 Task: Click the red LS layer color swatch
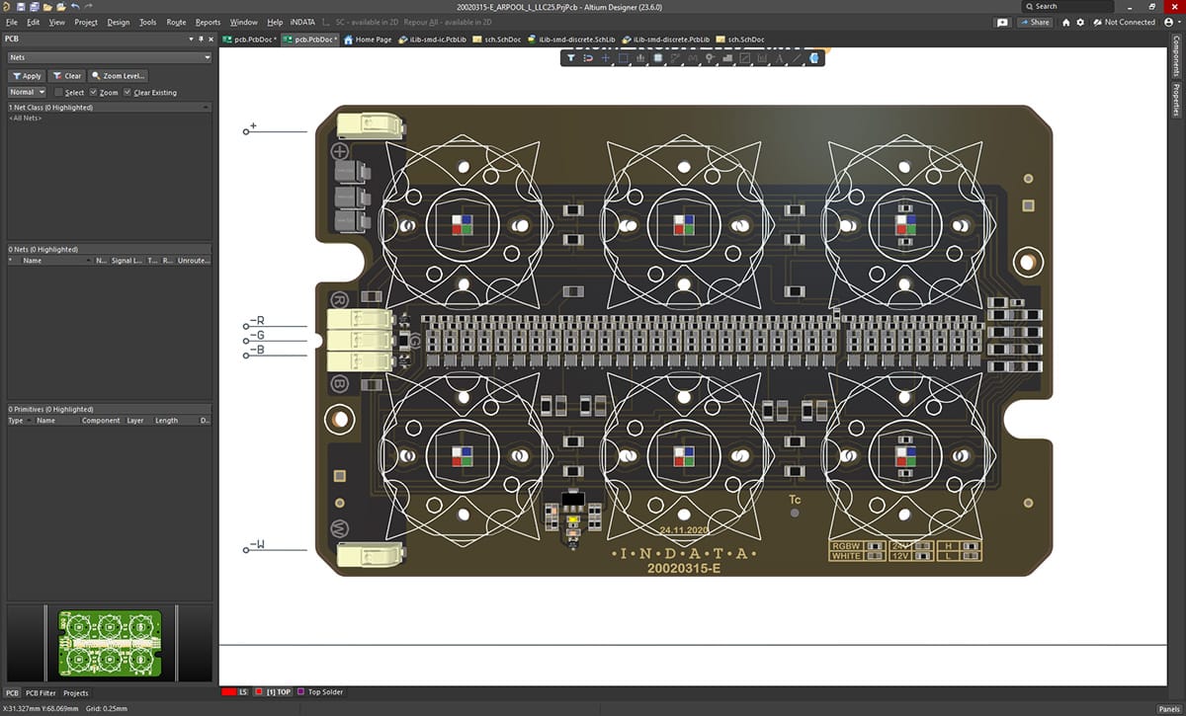click(229, 692)
